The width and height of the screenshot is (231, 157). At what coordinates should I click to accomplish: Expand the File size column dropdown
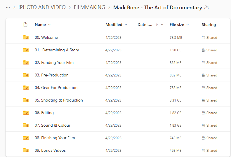pyautogui.click(x=187, y=25)
